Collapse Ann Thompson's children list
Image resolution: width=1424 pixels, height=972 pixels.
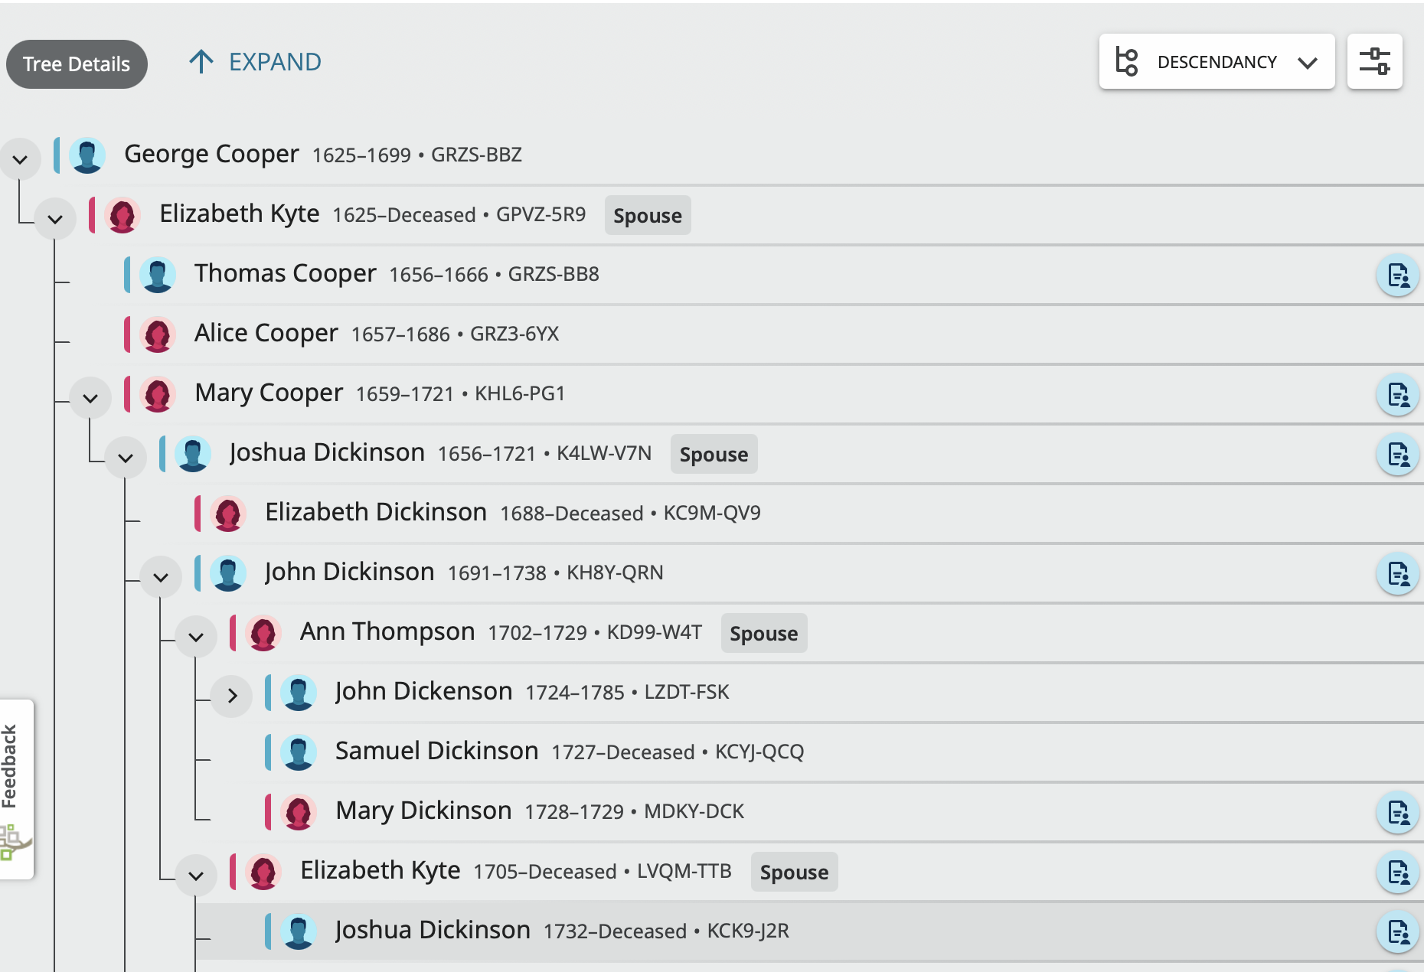pos(196,637)
